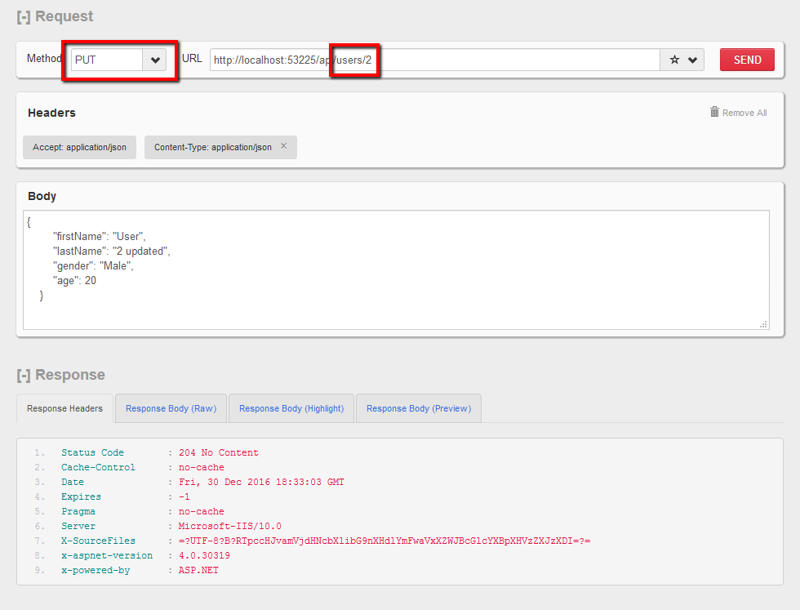
Task: Click inside the request Body text area
Action: click(396, 269)
